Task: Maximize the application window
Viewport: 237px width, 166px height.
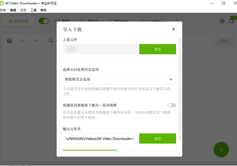Action: point(223,3)
